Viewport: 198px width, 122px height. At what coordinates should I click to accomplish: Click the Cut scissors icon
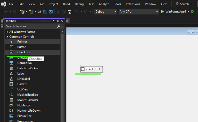(x=58, y=12)
